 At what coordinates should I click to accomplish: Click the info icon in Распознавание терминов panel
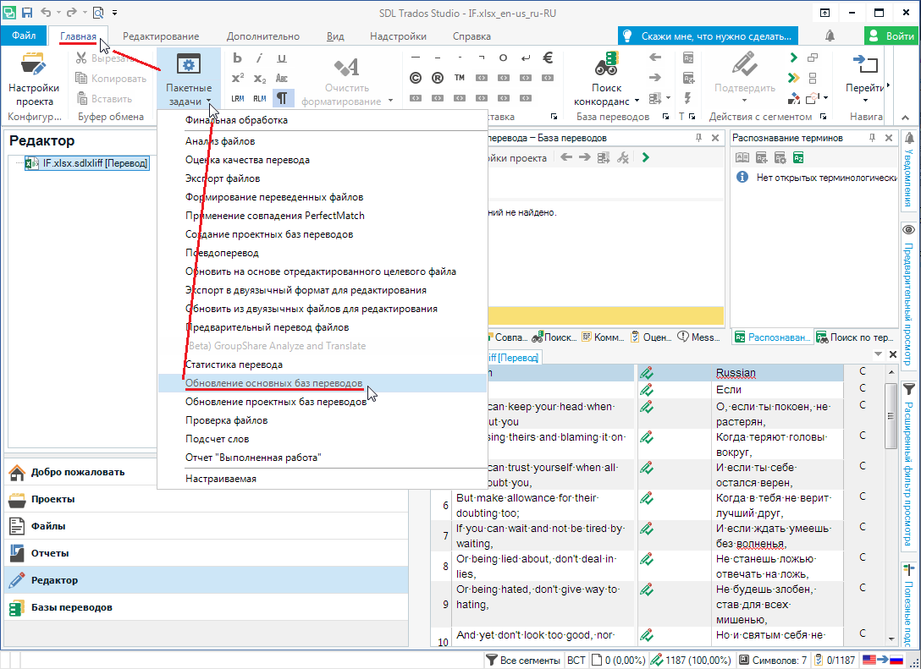pos(742,178)
